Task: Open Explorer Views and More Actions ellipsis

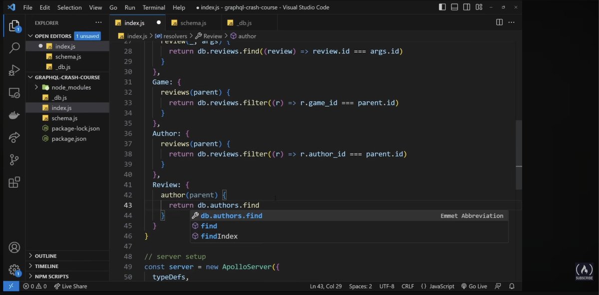Action: tap(98, 22)
